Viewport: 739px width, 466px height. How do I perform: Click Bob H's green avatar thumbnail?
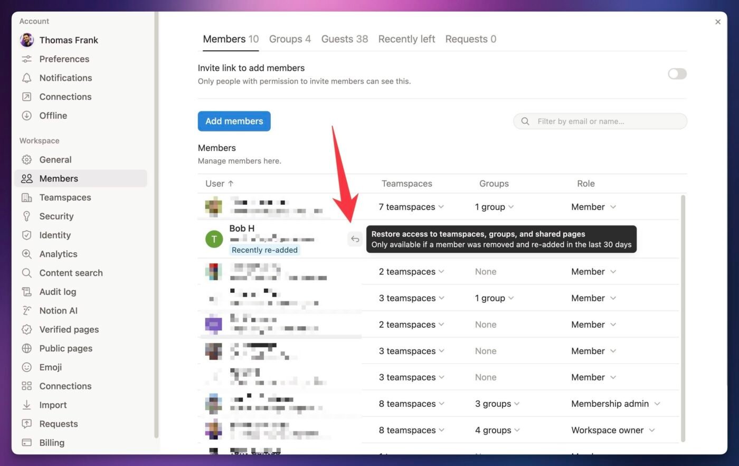pyautogui.click(x=214, y=239)
